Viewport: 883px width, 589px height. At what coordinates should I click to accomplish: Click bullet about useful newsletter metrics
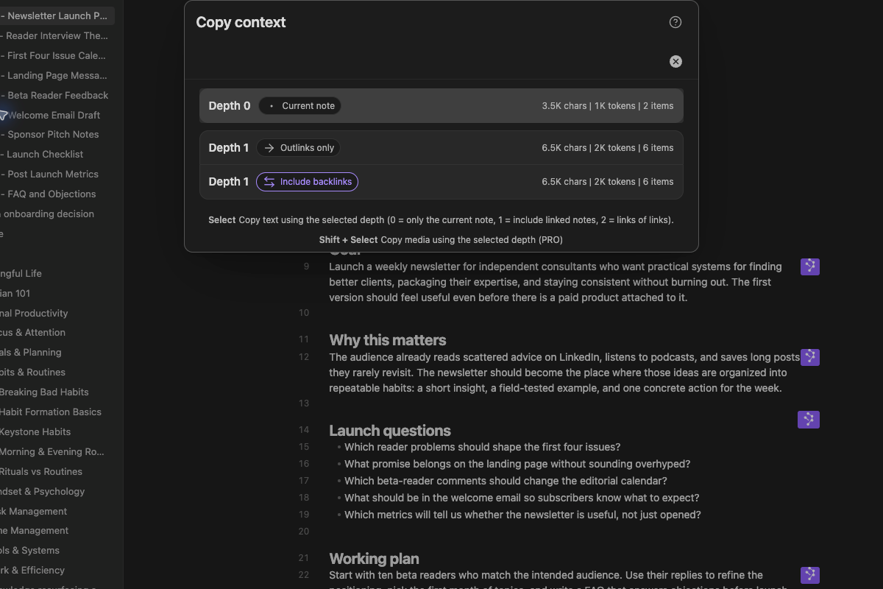522,515
